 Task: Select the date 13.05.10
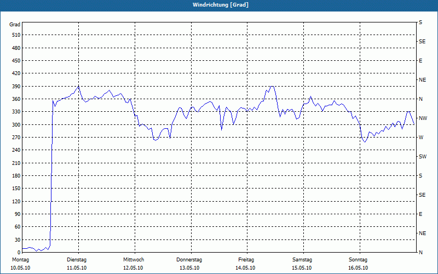click(x=189, y=268)
